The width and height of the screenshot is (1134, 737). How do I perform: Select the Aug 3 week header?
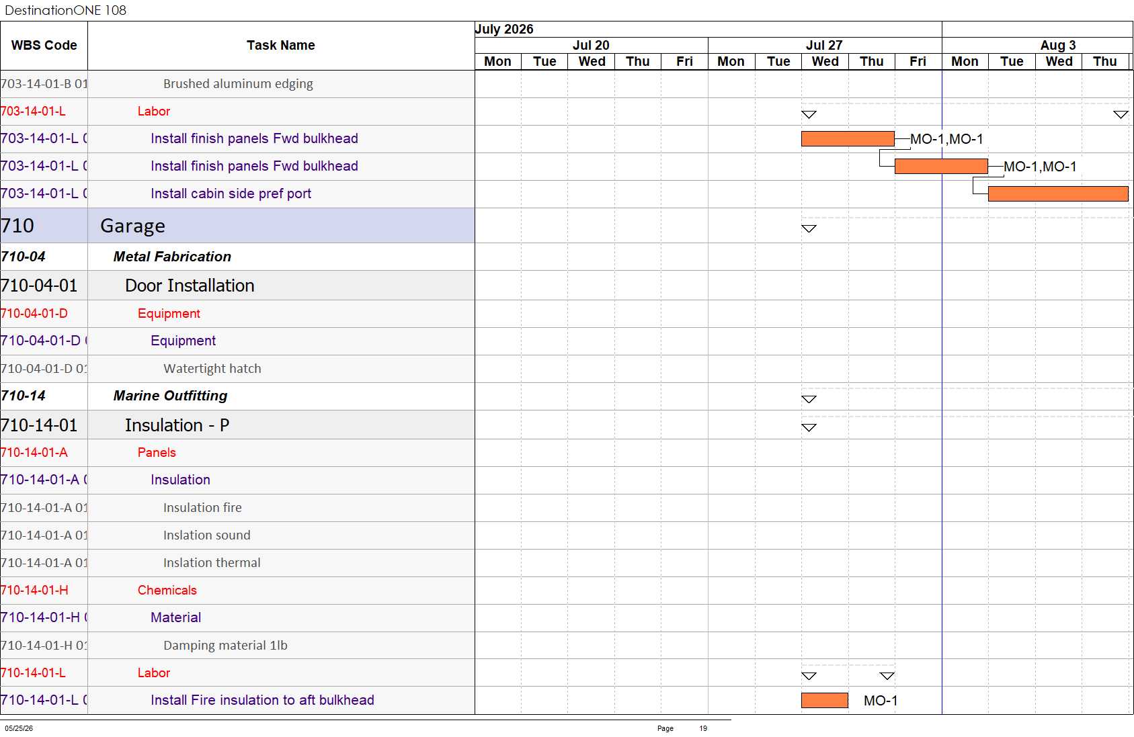tap(1058, 45)
